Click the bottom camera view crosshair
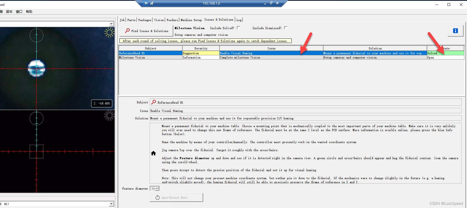 click(36, 151)
